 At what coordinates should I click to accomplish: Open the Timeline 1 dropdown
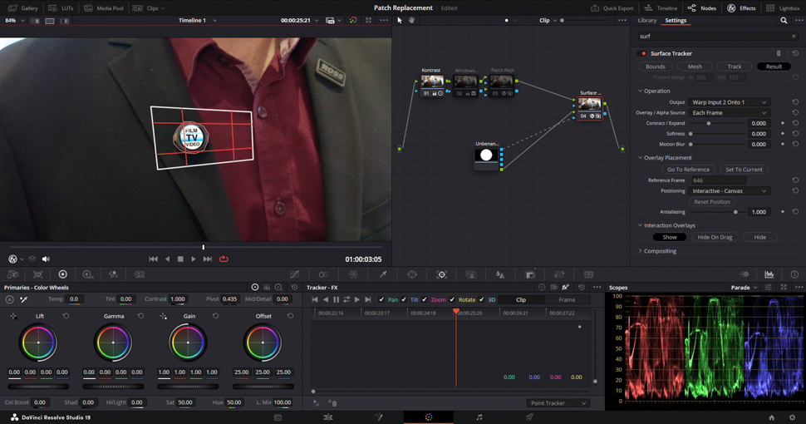tap(198, 21)
